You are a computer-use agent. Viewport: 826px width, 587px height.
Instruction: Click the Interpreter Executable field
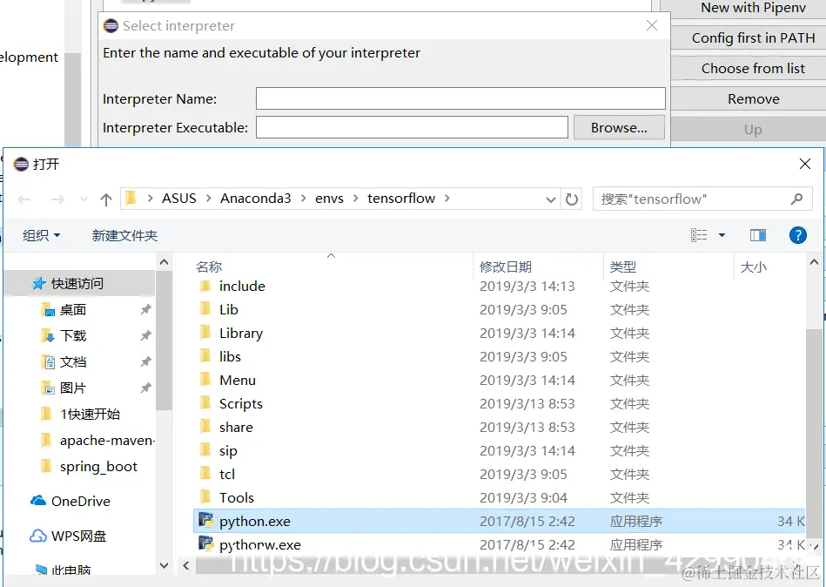[412, 127]
